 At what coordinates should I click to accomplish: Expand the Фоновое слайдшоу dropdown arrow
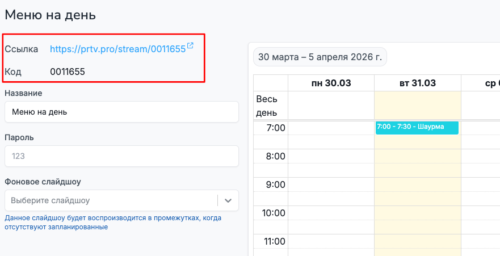point(228,200)
